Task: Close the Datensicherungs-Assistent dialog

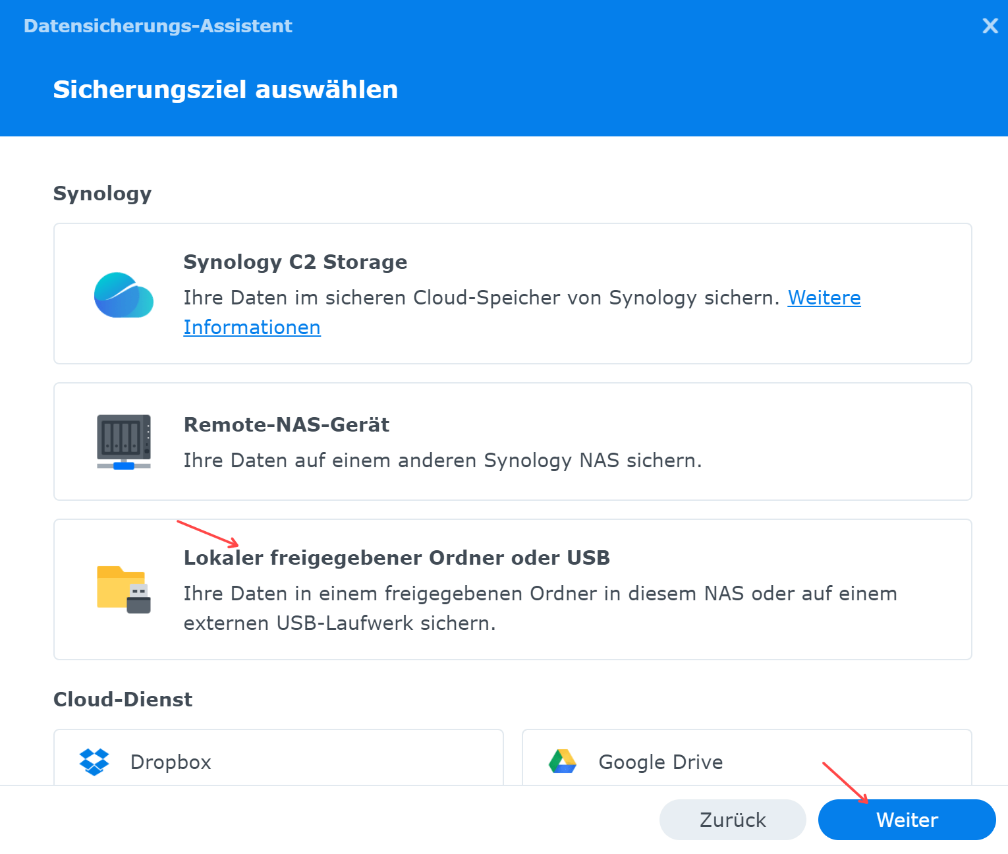Action: [990, 26]
